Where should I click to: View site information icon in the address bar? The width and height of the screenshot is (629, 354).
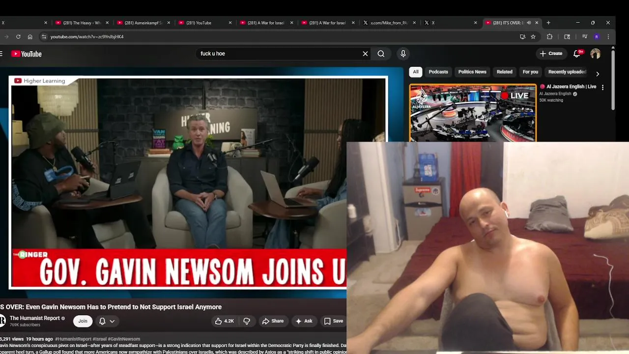point(44,36)
